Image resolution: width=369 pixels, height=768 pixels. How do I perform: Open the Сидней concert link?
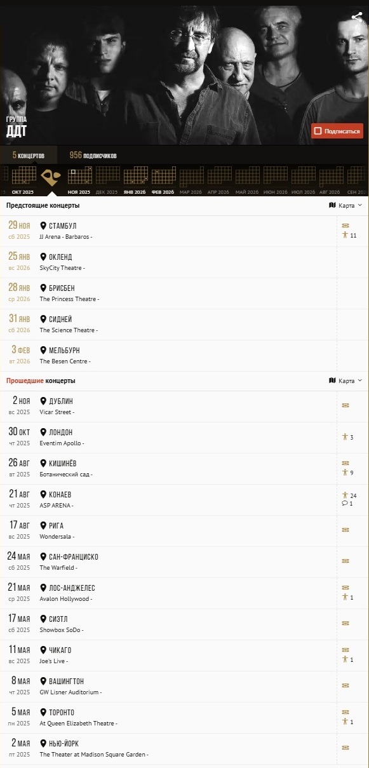60,319
